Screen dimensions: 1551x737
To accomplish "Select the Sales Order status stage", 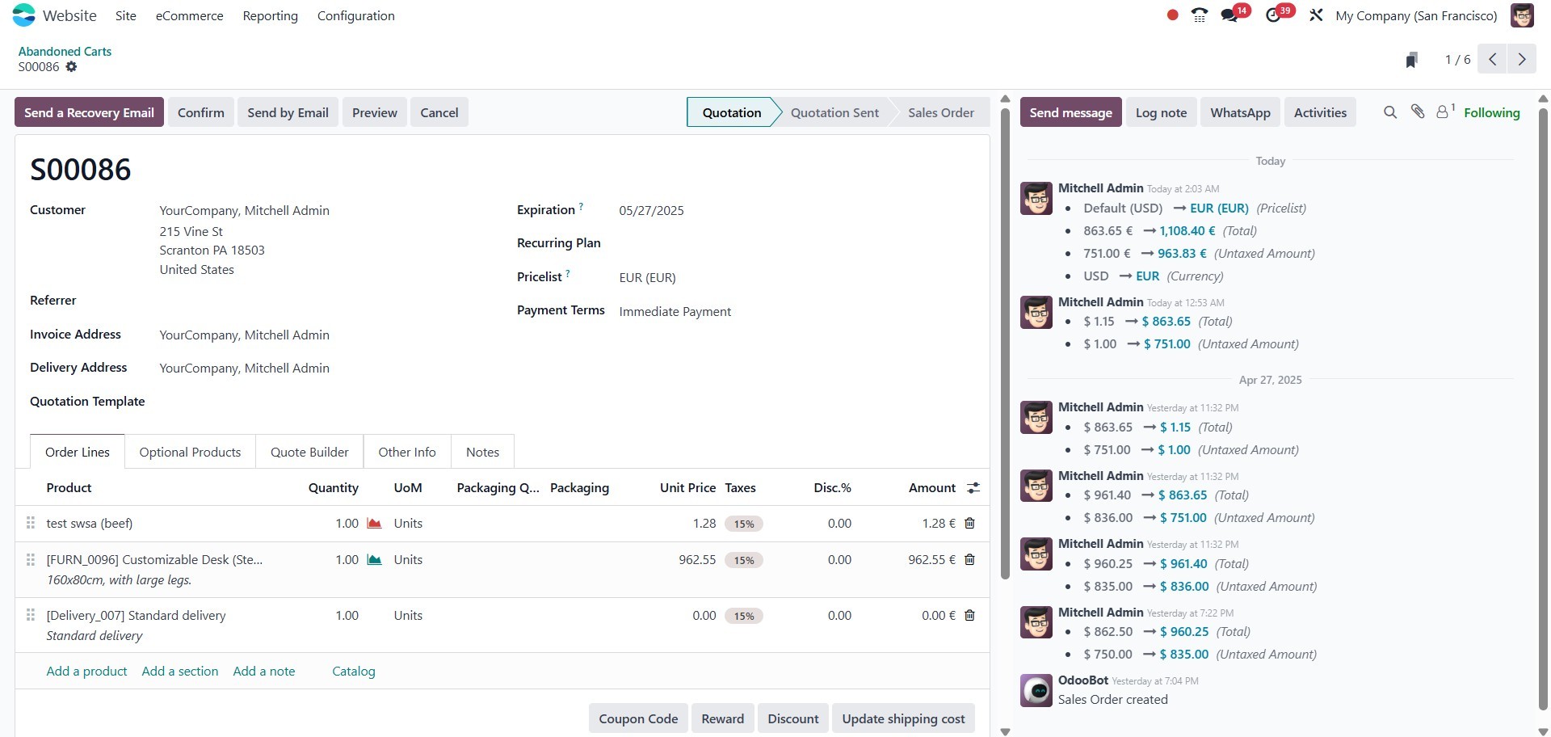I will (941, 112).
